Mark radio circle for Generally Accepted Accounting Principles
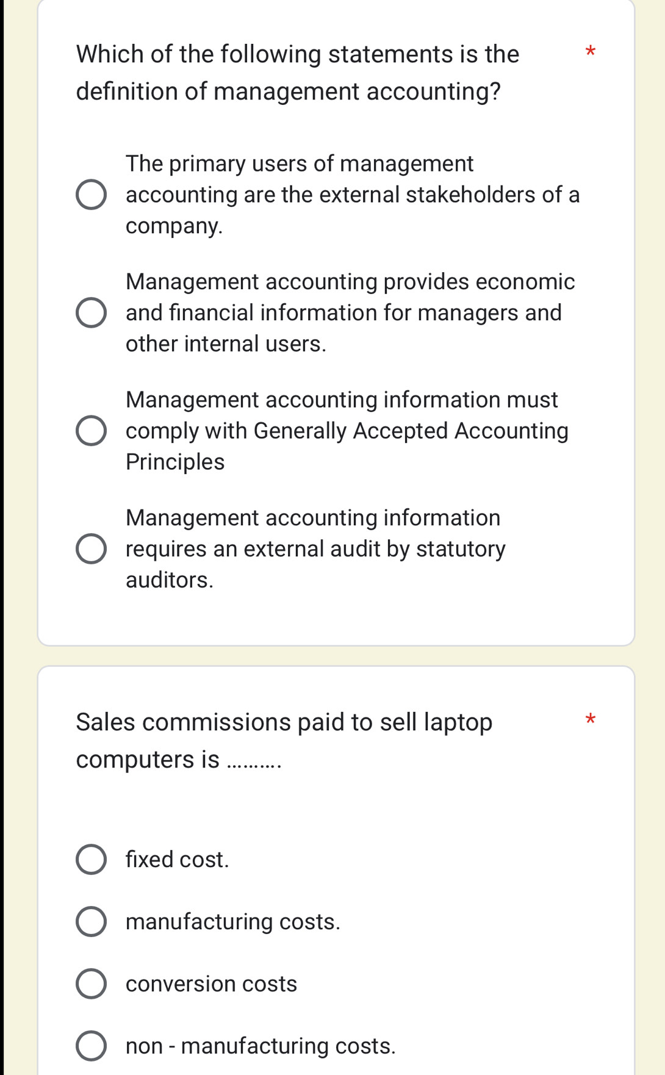The width and height of the screenshot is (665, 1075). [x=91, y=431]
